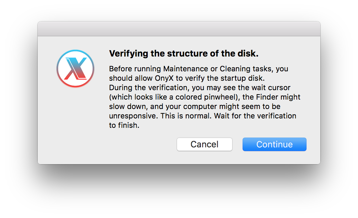Screen dimensions: 358x218
Task: Click the line 'slow down, and your computer'
Action: pyautogui.click(x=195, y=106)
